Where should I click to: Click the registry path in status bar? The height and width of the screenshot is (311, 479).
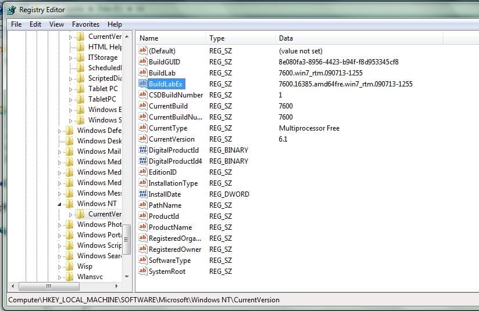pos(144,300)
